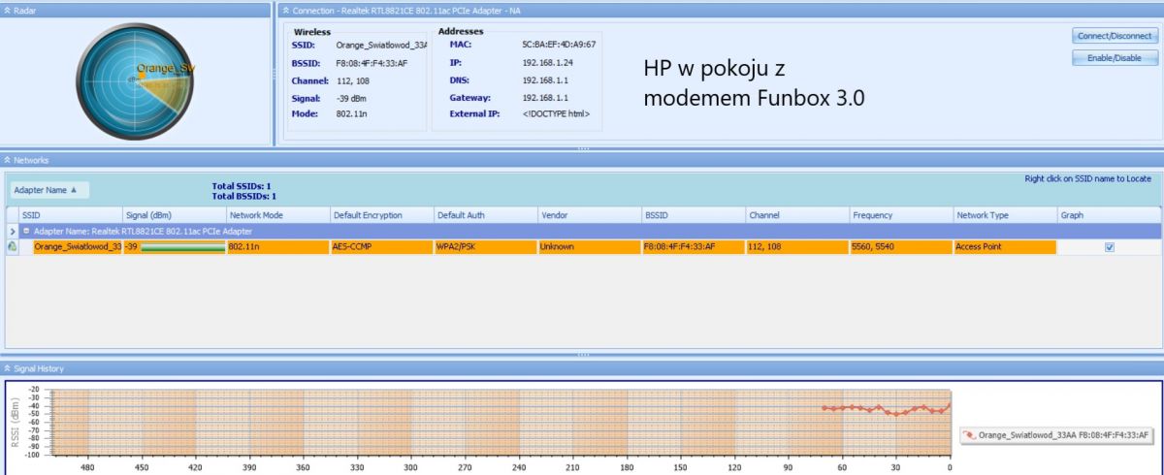Viewport: 1164px width, 475px height.
Task: Sort networks by Signal (dBm) column
Action: click(174, 215)
